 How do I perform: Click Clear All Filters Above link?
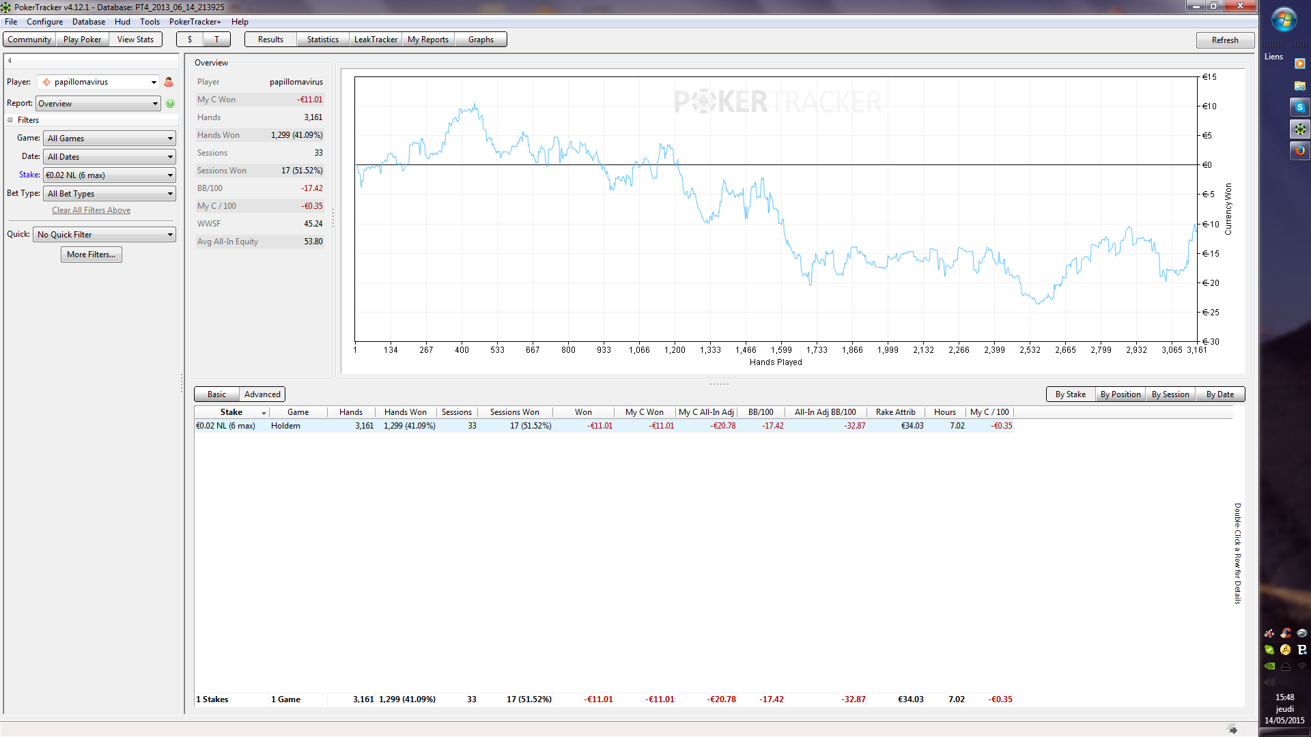click(91, 210)
